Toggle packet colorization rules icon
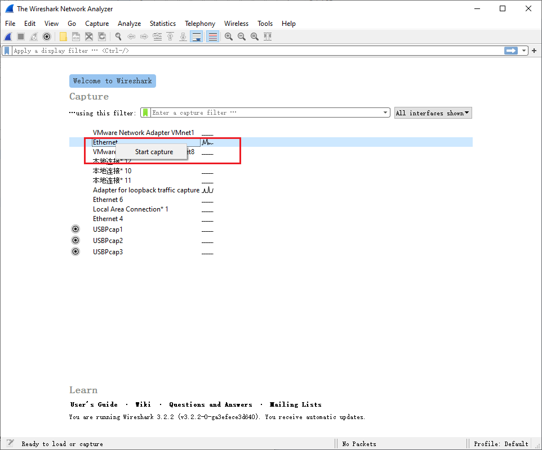This screenshot has height=450, width=542. [x=213, y=37]
